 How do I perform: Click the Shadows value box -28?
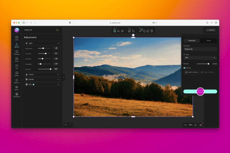click(56, 59)
